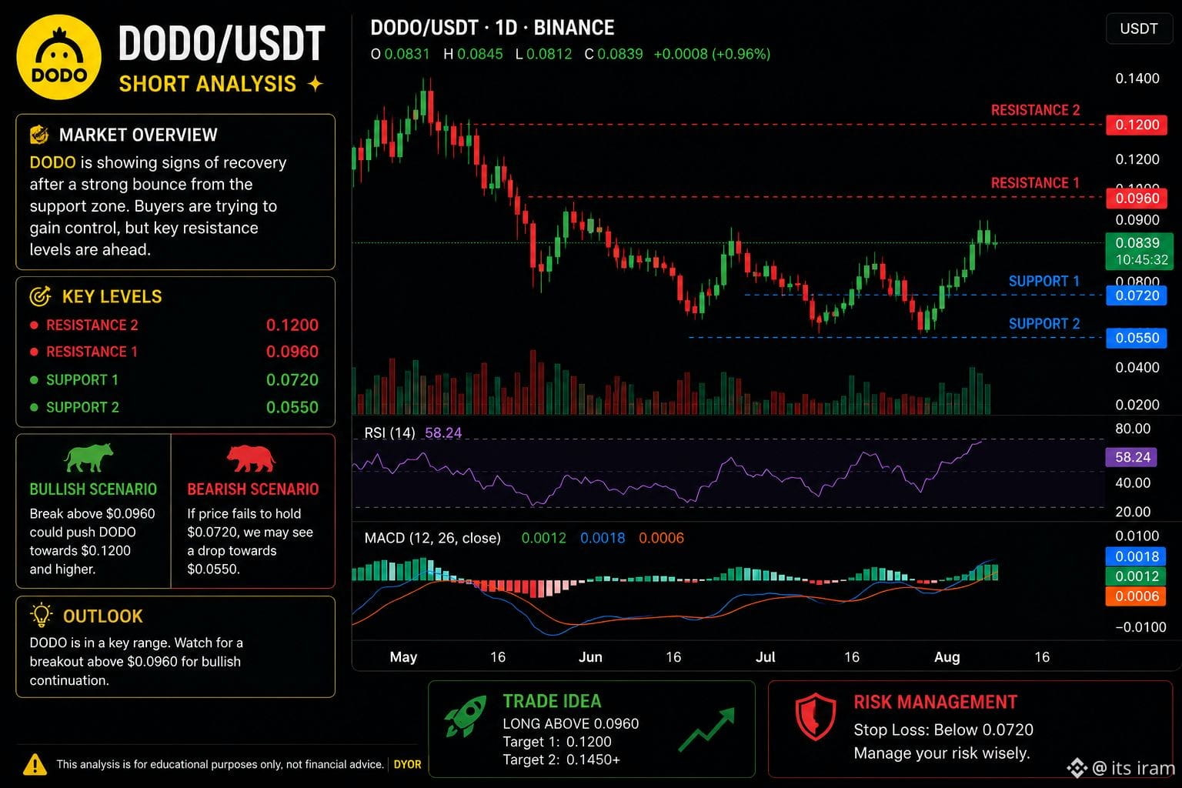The image size is (1182, 788).
Task: Click the USDT currency button
Action: (x=1138, y=28)
